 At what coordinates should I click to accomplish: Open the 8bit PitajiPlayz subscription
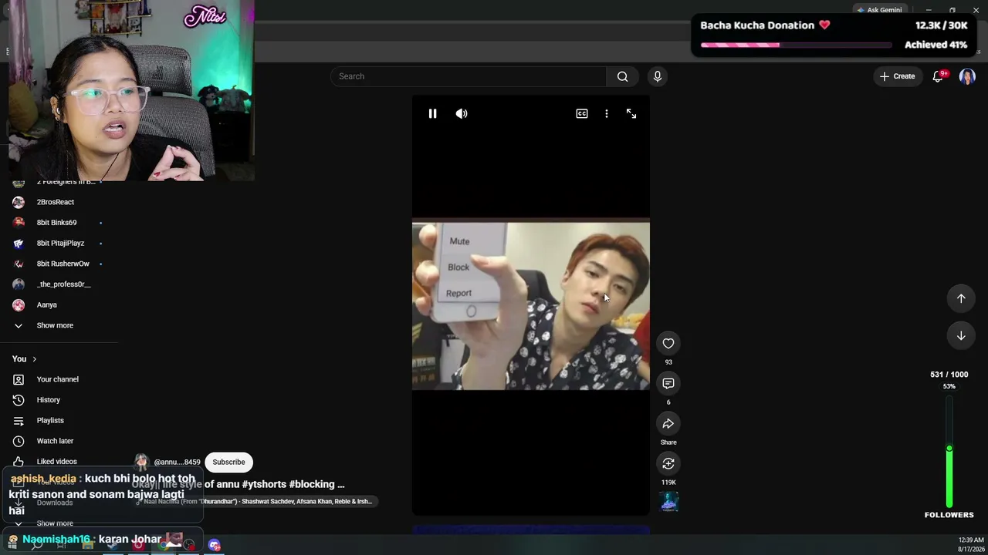tap(59, 244)
